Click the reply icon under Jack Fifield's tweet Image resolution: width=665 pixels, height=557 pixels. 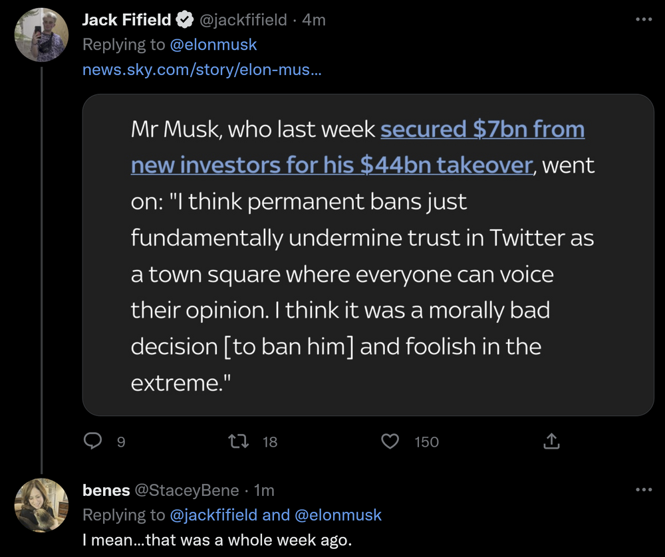93,441
